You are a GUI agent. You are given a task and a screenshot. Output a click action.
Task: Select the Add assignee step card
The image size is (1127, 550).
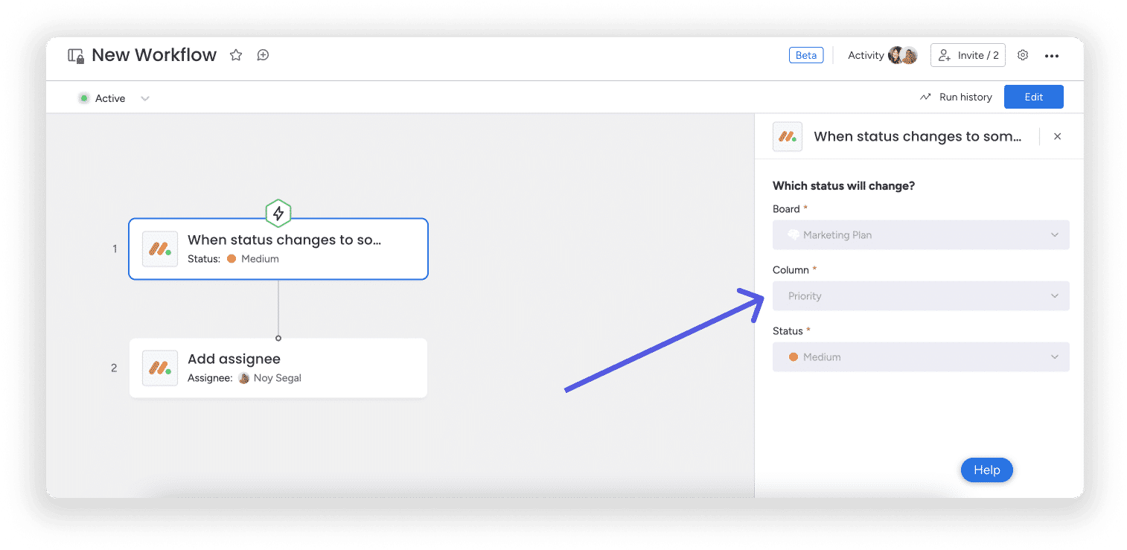pos(278,368)
